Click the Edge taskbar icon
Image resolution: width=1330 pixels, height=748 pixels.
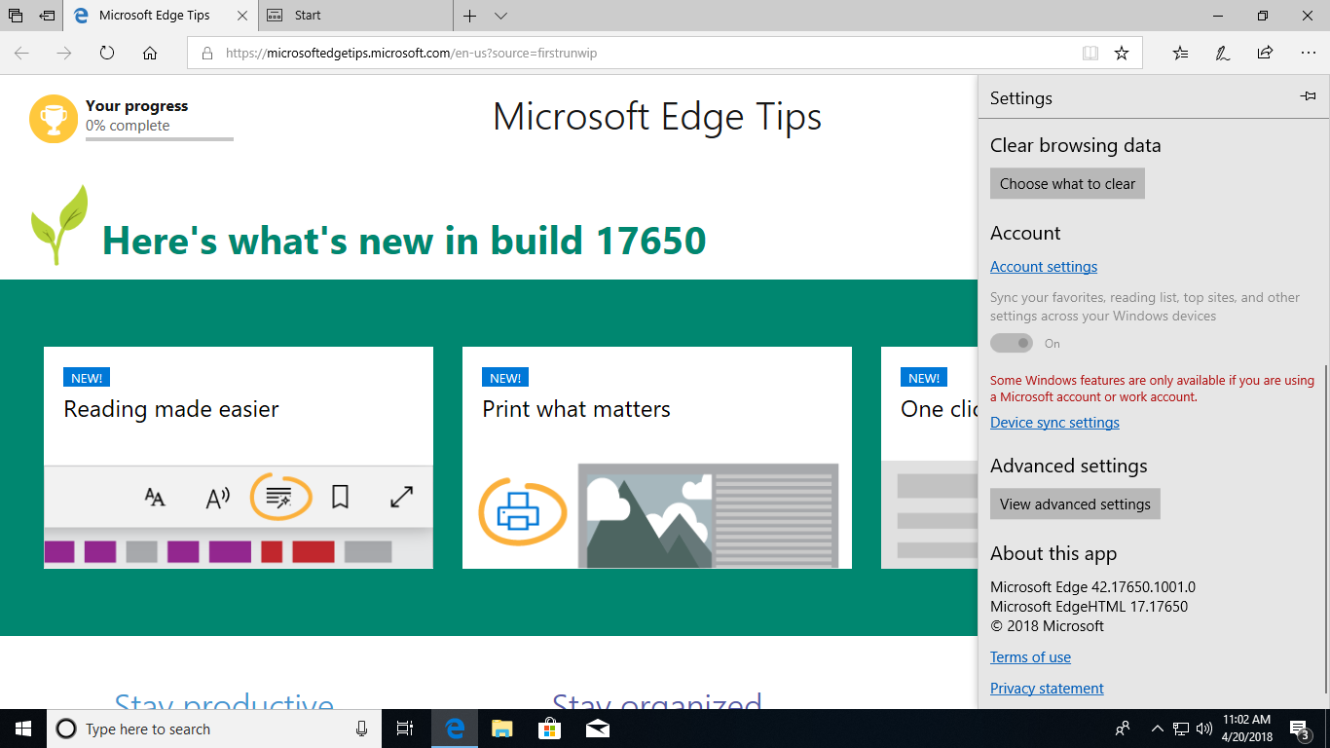click(454, 729)
